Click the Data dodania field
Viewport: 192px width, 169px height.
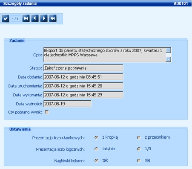tap(83, 77)
